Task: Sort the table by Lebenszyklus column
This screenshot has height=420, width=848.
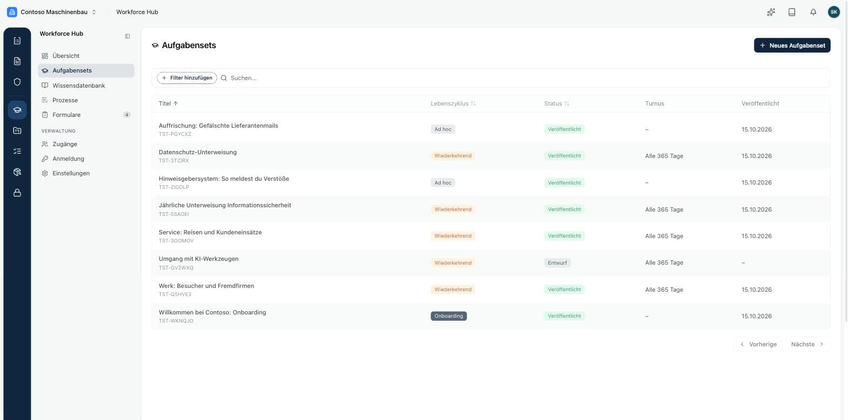Action: click(x=453, y=103)
